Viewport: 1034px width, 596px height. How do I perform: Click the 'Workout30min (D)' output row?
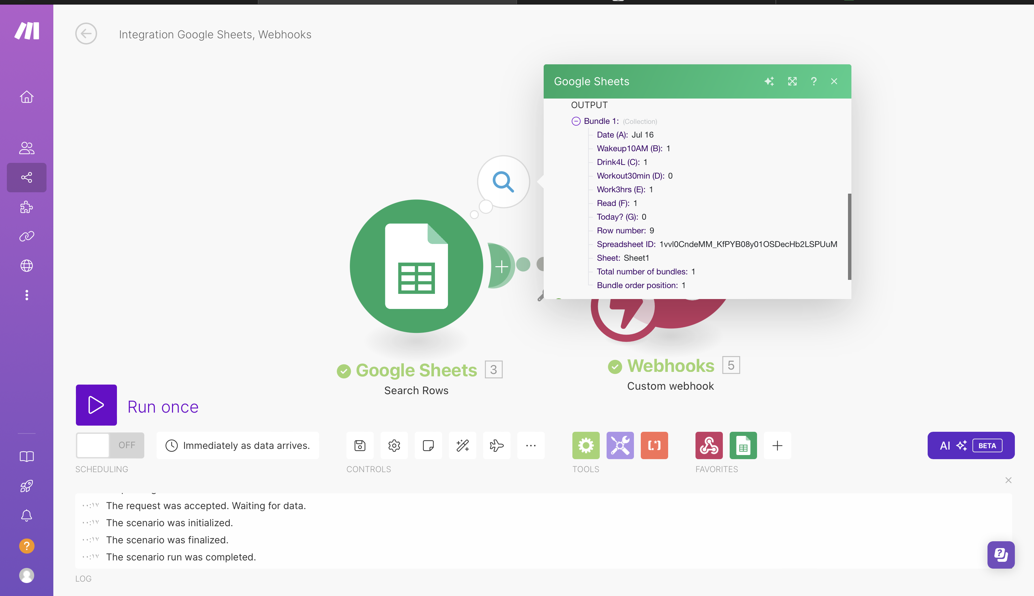(634, 176)
